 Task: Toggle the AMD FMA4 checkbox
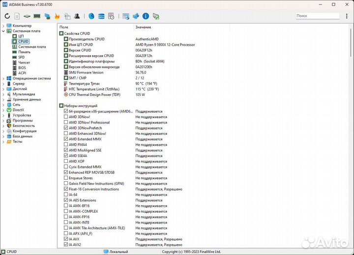click(66, 144)
